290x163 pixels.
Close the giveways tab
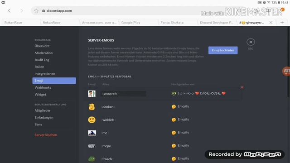click(x=271, y=23)
